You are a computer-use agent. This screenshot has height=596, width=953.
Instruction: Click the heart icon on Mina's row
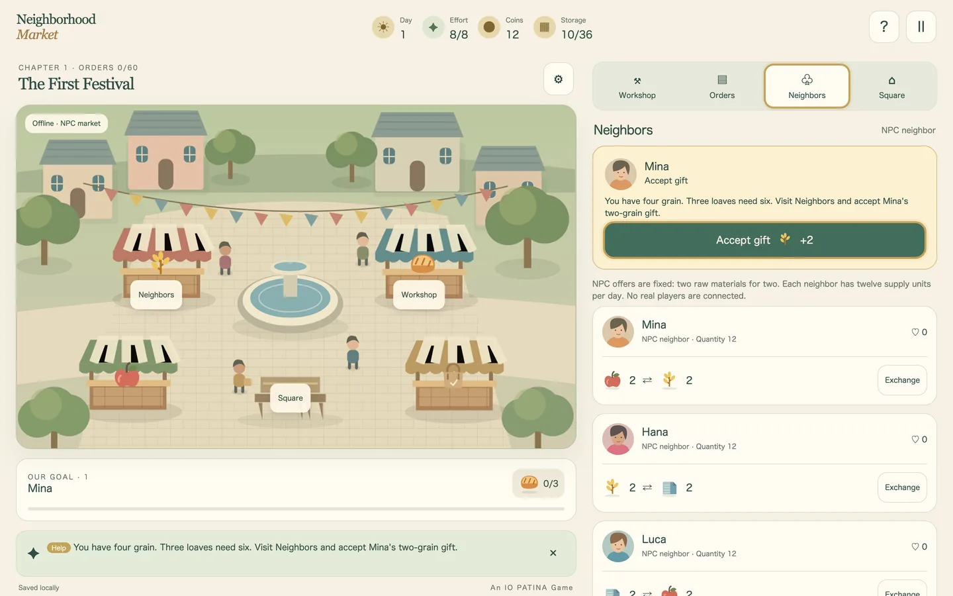tap(915, 332)
